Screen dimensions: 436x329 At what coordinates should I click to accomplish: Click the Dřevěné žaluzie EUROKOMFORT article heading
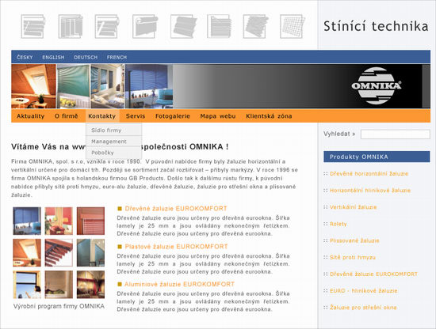pyautogui.click(x=176, y=208)
